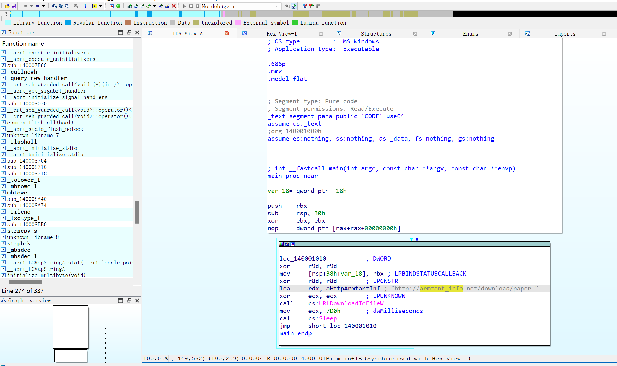
Task: Click the graph node color icon
Action: click(281, 244)
